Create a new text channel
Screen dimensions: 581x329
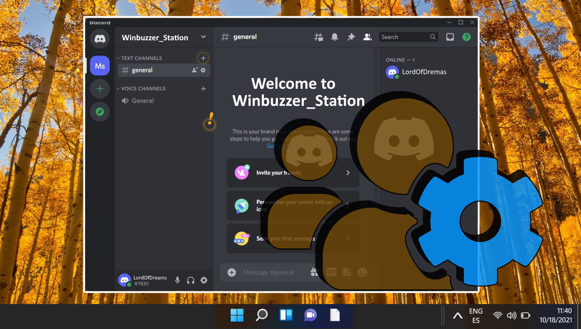point(203,58)
